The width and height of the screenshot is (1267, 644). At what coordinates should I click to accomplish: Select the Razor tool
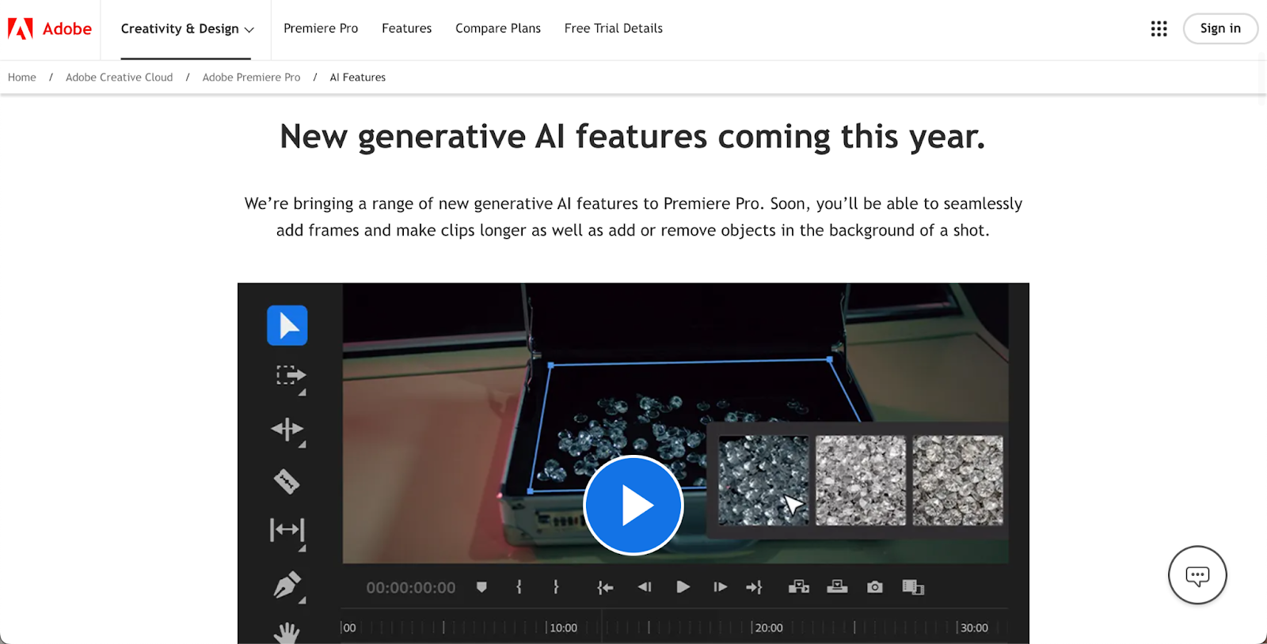click(x=287, y=481)
